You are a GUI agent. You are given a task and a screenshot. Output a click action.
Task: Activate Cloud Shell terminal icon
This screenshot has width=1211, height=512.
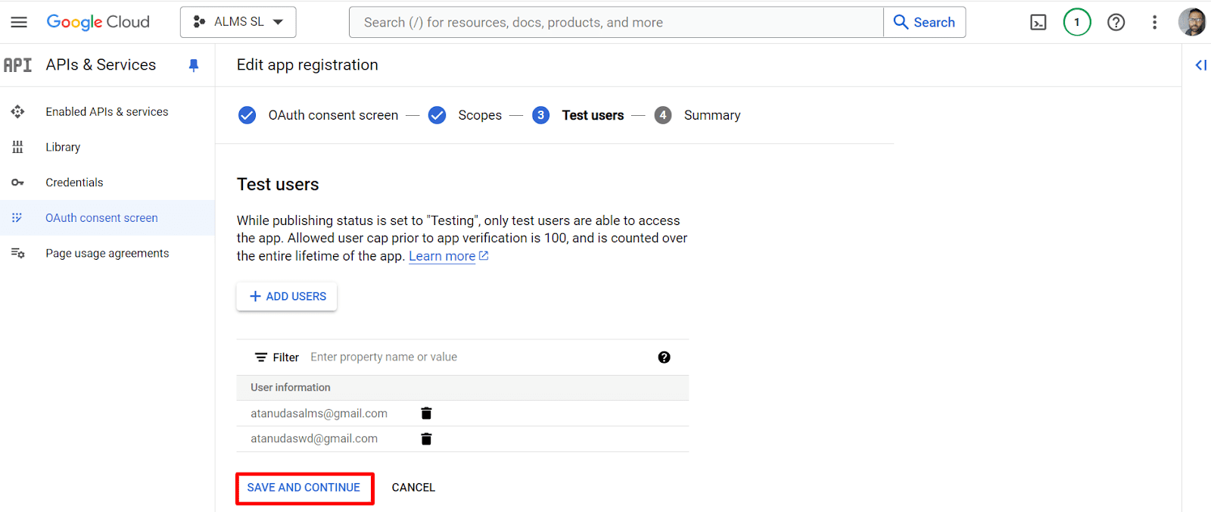tap(1038, 23)
